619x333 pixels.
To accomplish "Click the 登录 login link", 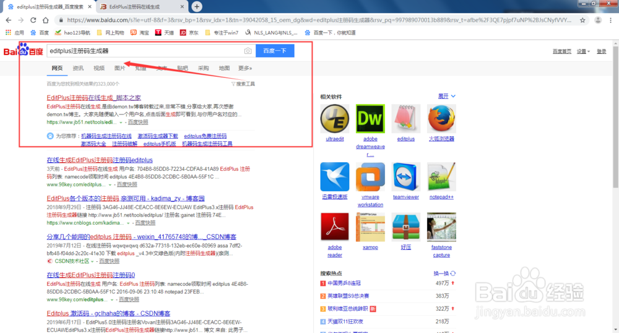I will pos(601,51).
